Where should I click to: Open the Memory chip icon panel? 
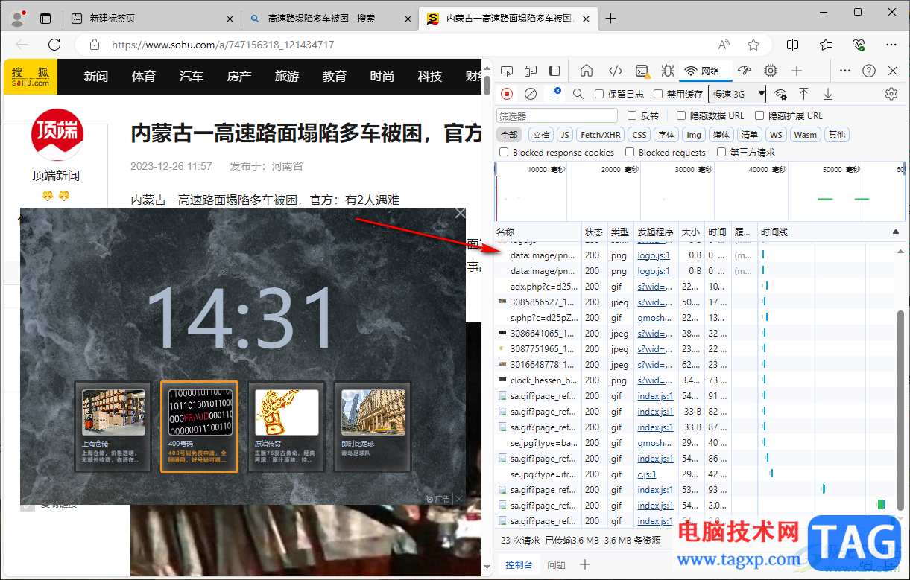coord(771,71)
